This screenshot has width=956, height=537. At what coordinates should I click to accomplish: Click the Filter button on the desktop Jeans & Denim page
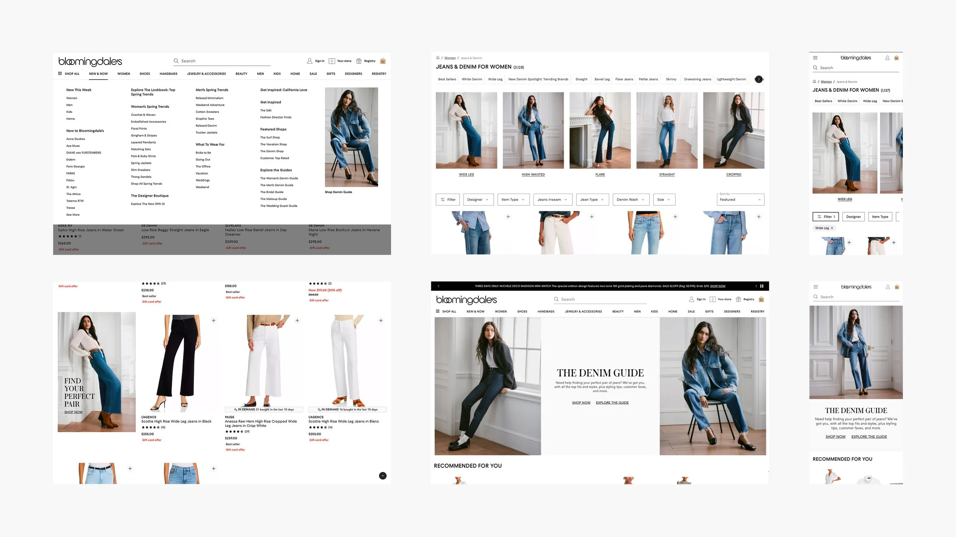(447, 200)
